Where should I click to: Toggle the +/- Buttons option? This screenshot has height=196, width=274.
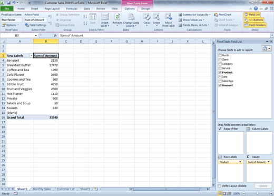254,20
